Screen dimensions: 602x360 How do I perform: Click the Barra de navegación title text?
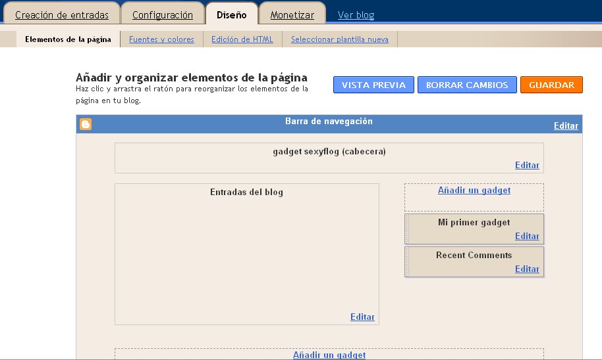point(329,121)
